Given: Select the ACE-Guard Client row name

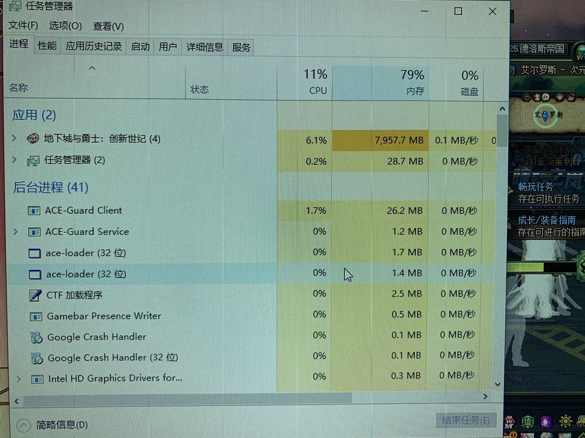Looking at the screenshot, I should (x=83, y=210).
